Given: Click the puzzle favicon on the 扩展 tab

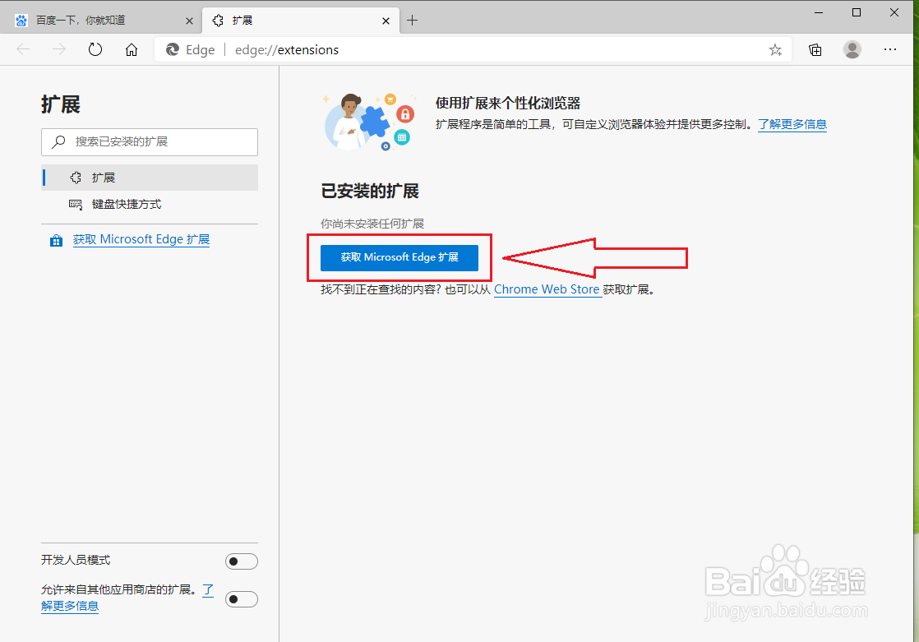Looking at the screenshot, I should click(x=218, y=21).
